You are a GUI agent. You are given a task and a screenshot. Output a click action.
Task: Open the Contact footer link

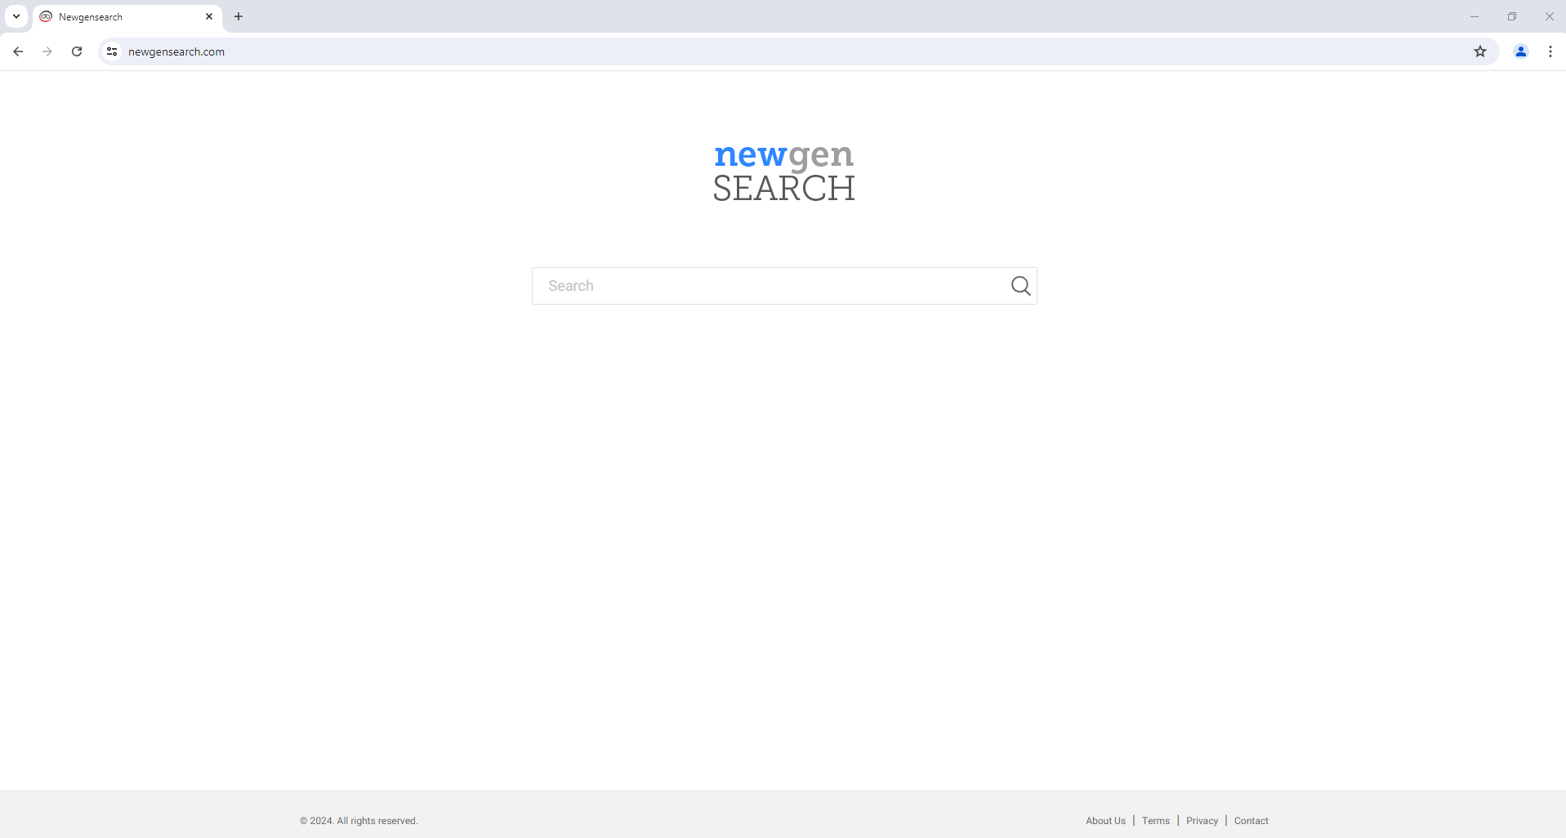tap(1251, 821)
